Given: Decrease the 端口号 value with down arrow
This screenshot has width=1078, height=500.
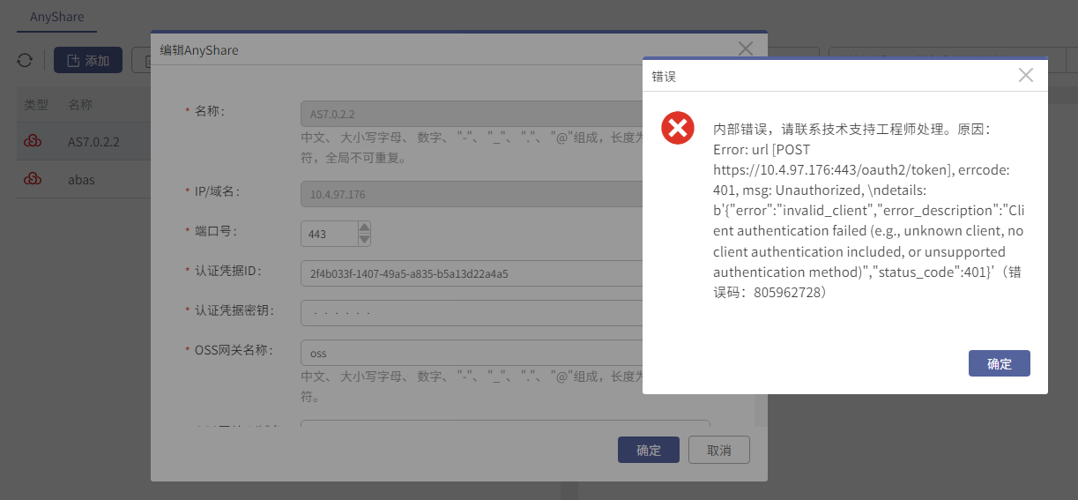Looking at the screenshot, I should (365, 240).
